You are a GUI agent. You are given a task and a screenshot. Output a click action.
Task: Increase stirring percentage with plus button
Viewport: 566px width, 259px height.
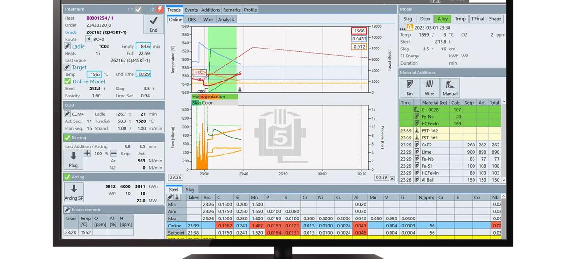[88, 154]
